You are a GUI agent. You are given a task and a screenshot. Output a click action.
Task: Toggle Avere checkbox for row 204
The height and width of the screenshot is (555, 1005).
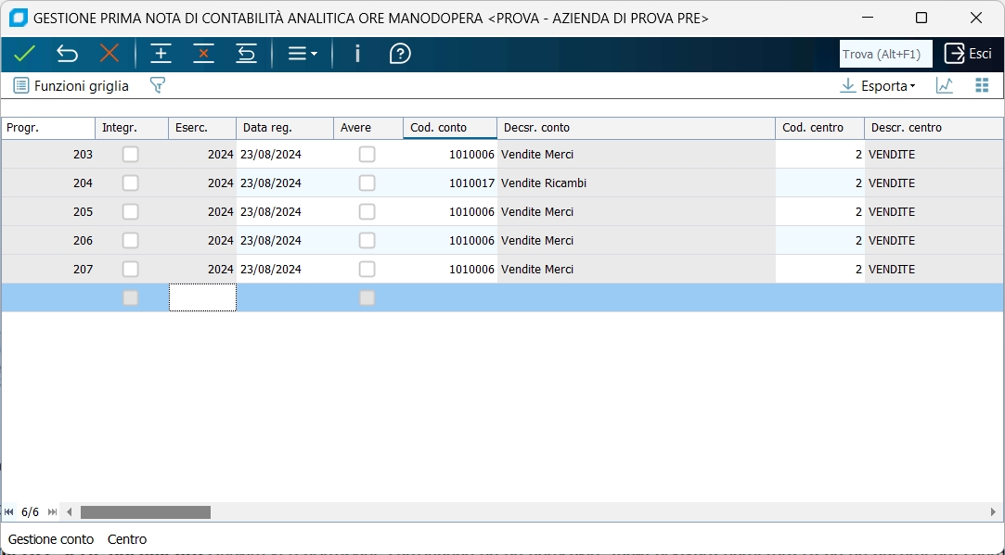click(x=367, y=183)
